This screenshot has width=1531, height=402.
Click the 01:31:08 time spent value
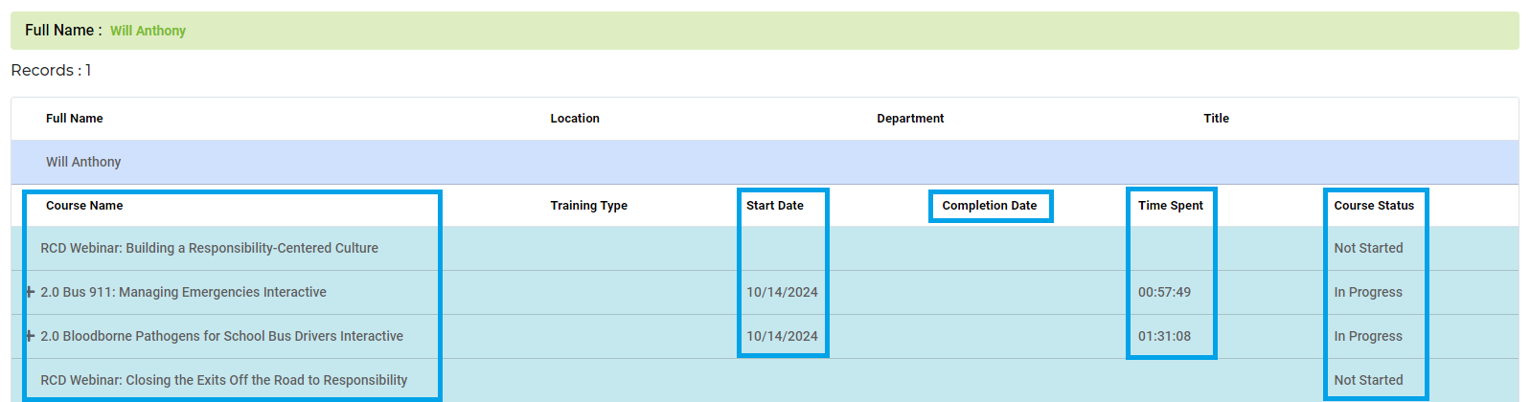(x=1164, y=336)
